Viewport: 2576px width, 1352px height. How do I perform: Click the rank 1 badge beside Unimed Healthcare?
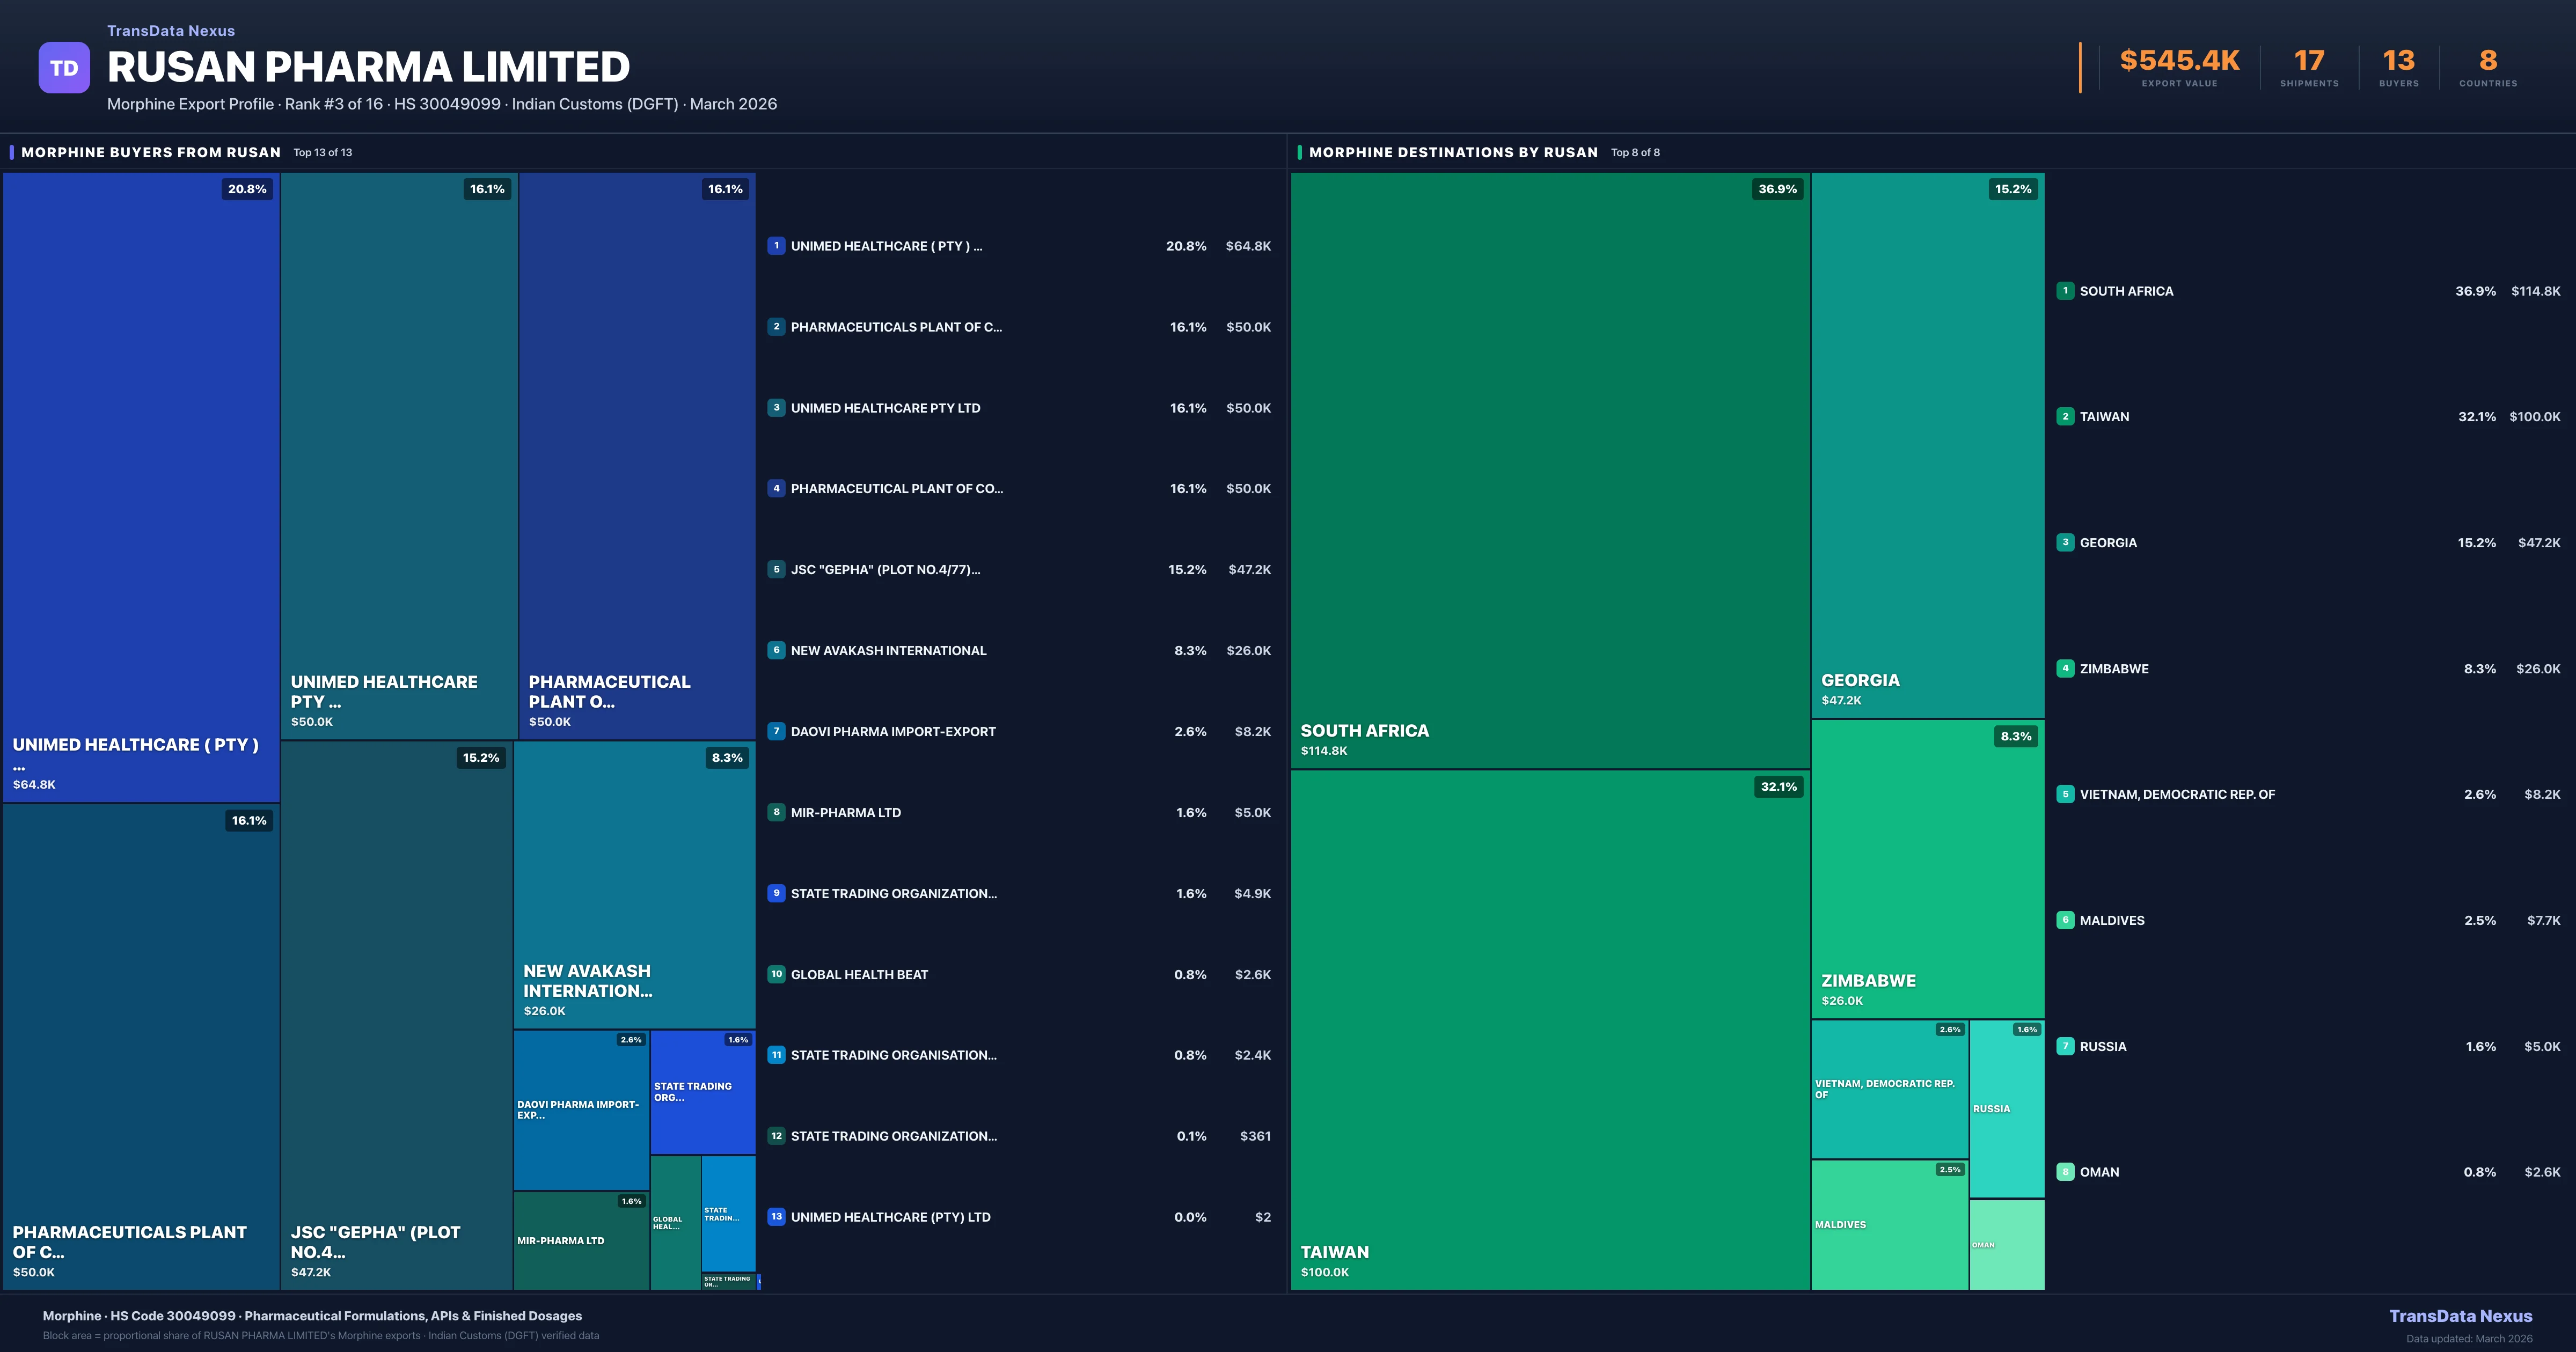tap(776, 246)
